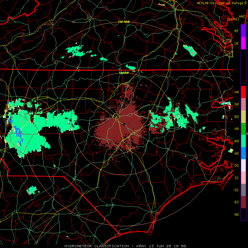
Task: Click the white DS dry snow swatch
Action: (x=243, y=165)
